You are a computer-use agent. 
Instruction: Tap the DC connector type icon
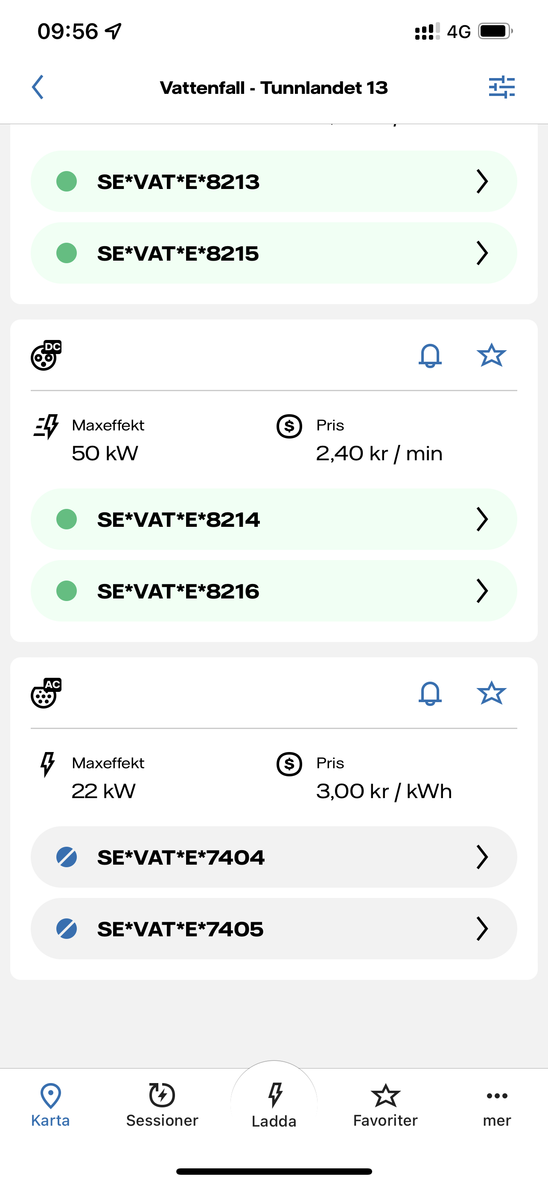[x=46, y=355]
